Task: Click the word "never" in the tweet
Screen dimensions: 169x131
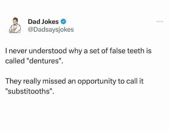Action: click(x=18, y=52)
